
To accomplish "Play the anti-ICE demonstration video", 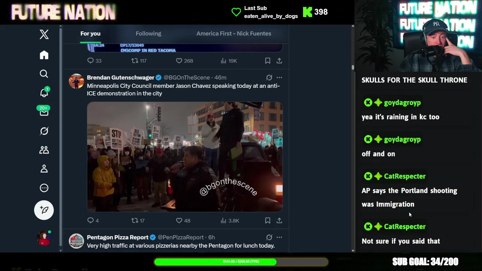I will [x=185, y=157].
